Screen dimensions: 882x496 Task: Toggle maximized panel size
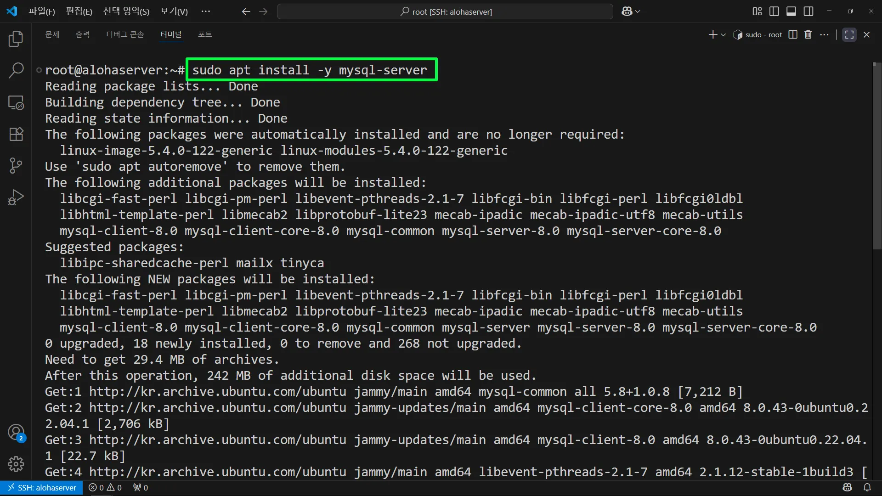click(849, 34)
